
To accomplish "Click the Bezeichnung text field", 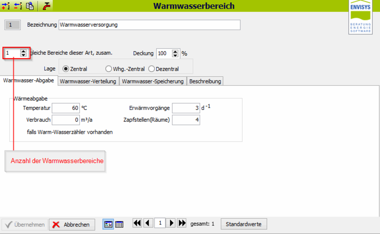I will pyautogui.click(x=149, y=25).
